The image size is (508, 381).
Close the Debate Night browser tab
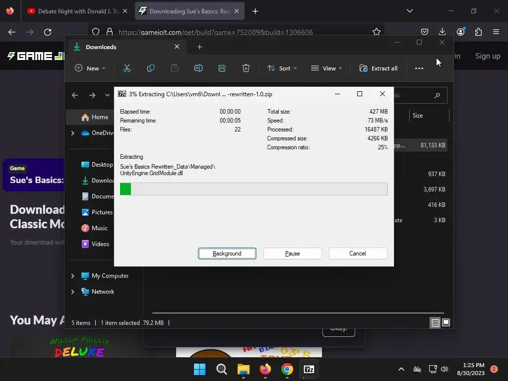click(125, 11)
